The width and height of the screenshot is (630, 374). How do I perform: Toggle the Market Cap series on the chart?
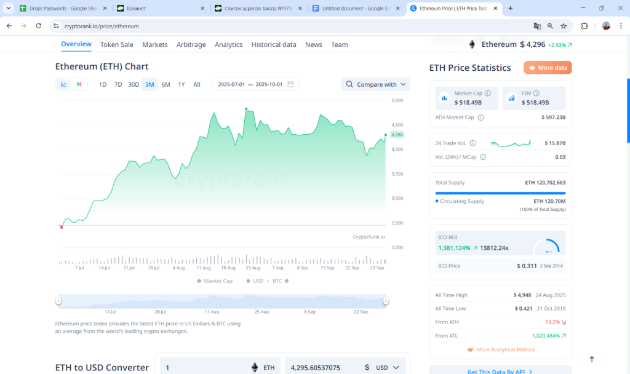215,280
